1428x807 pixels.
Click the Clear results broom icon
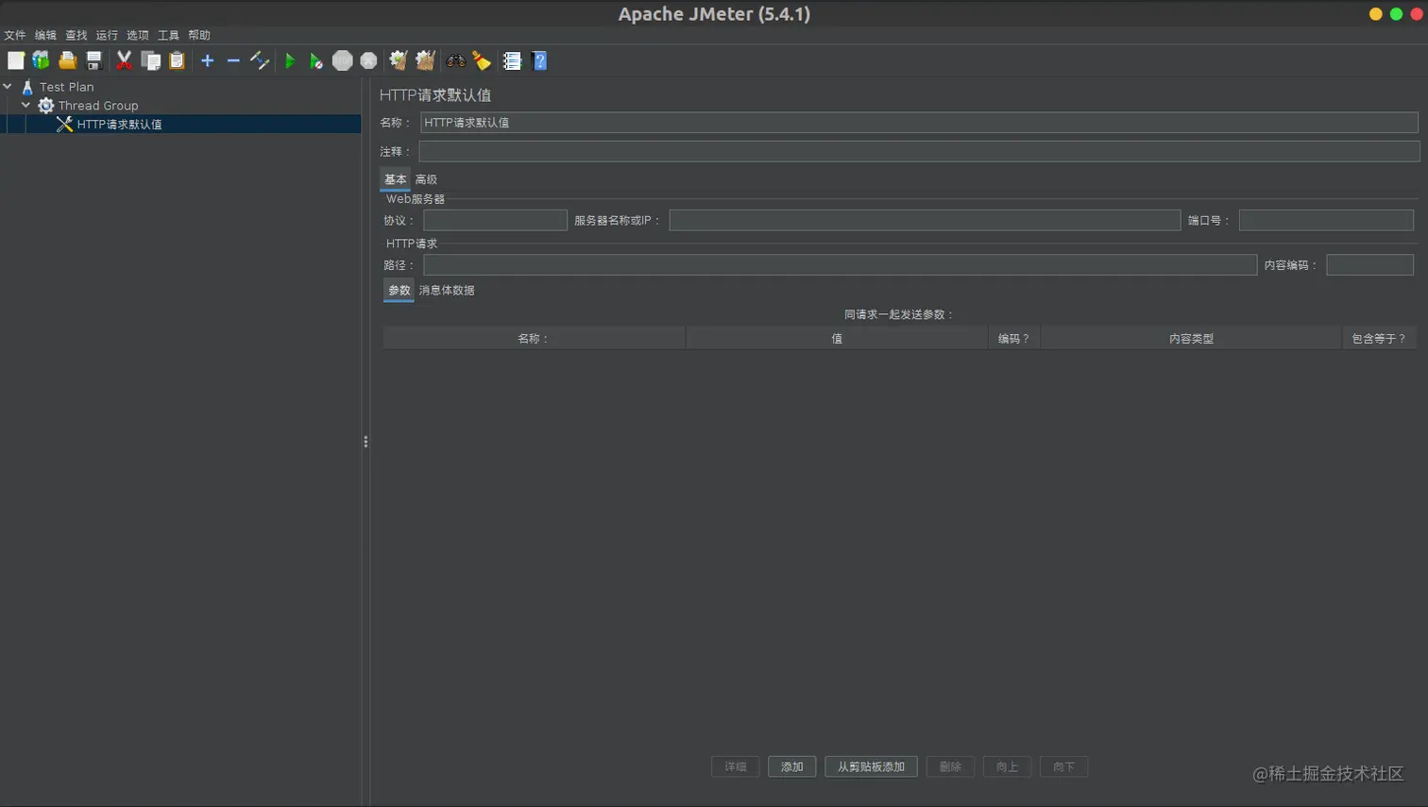point(399,60)
